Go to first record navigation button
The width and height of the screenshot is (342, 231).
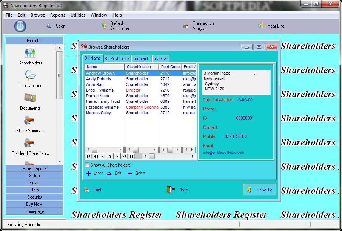(89, 156)
